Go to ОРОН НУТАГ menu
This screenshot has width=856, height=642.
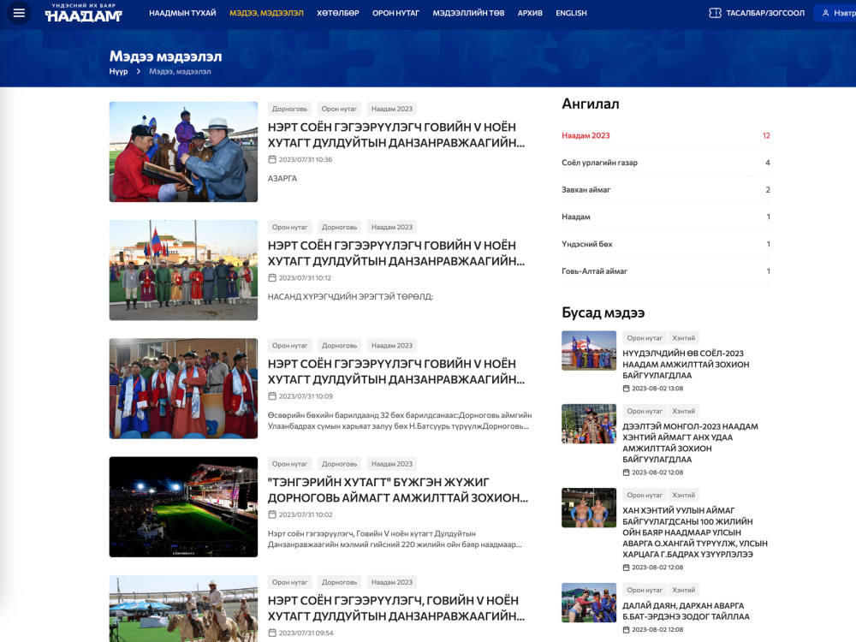pyautogui.click(x=395, y=13)
